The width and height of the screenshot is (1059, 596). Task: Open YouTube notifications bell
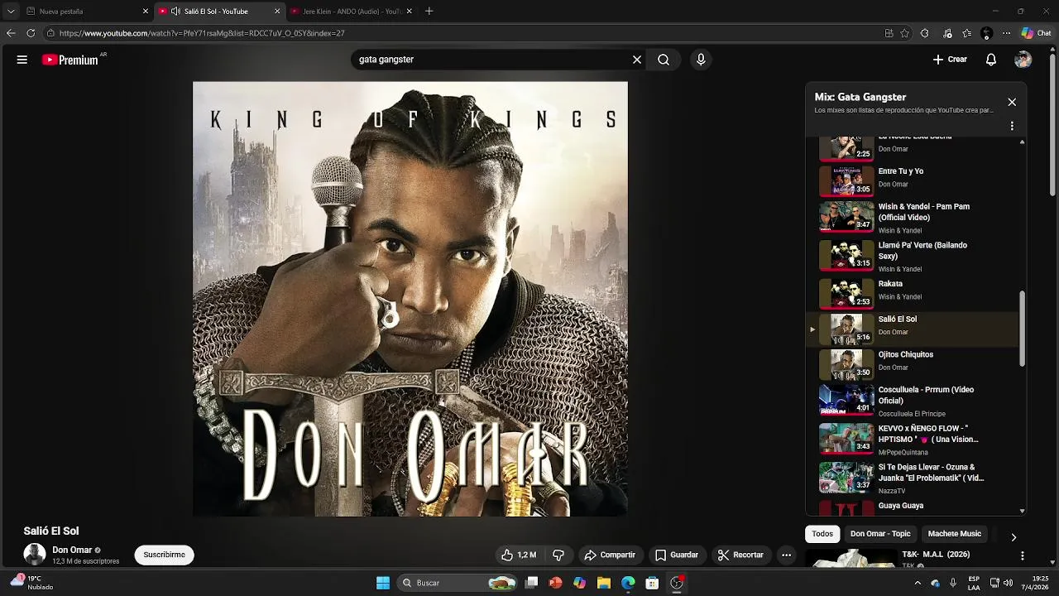click(991, 60)
